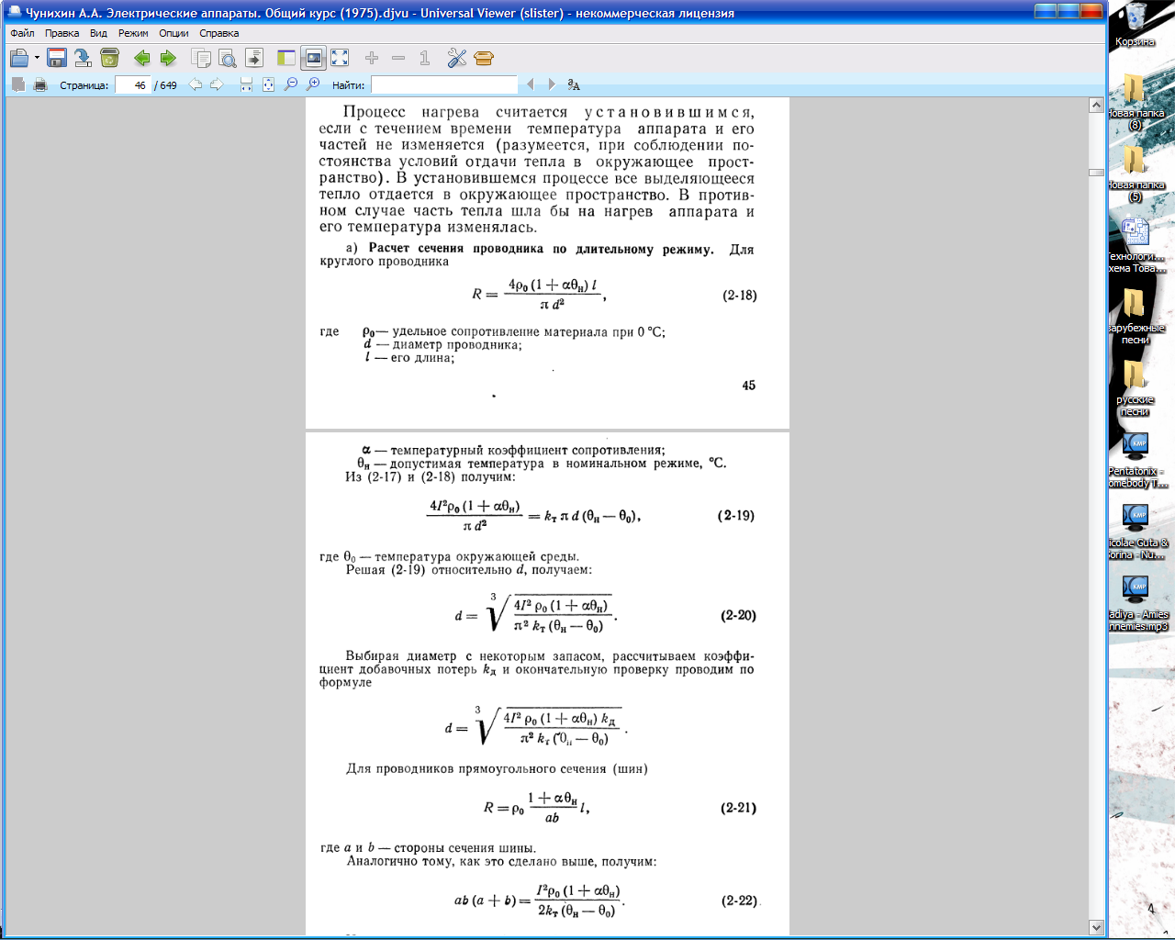
Task: Click page number 45 at page bottom
Action: point(749,386)
